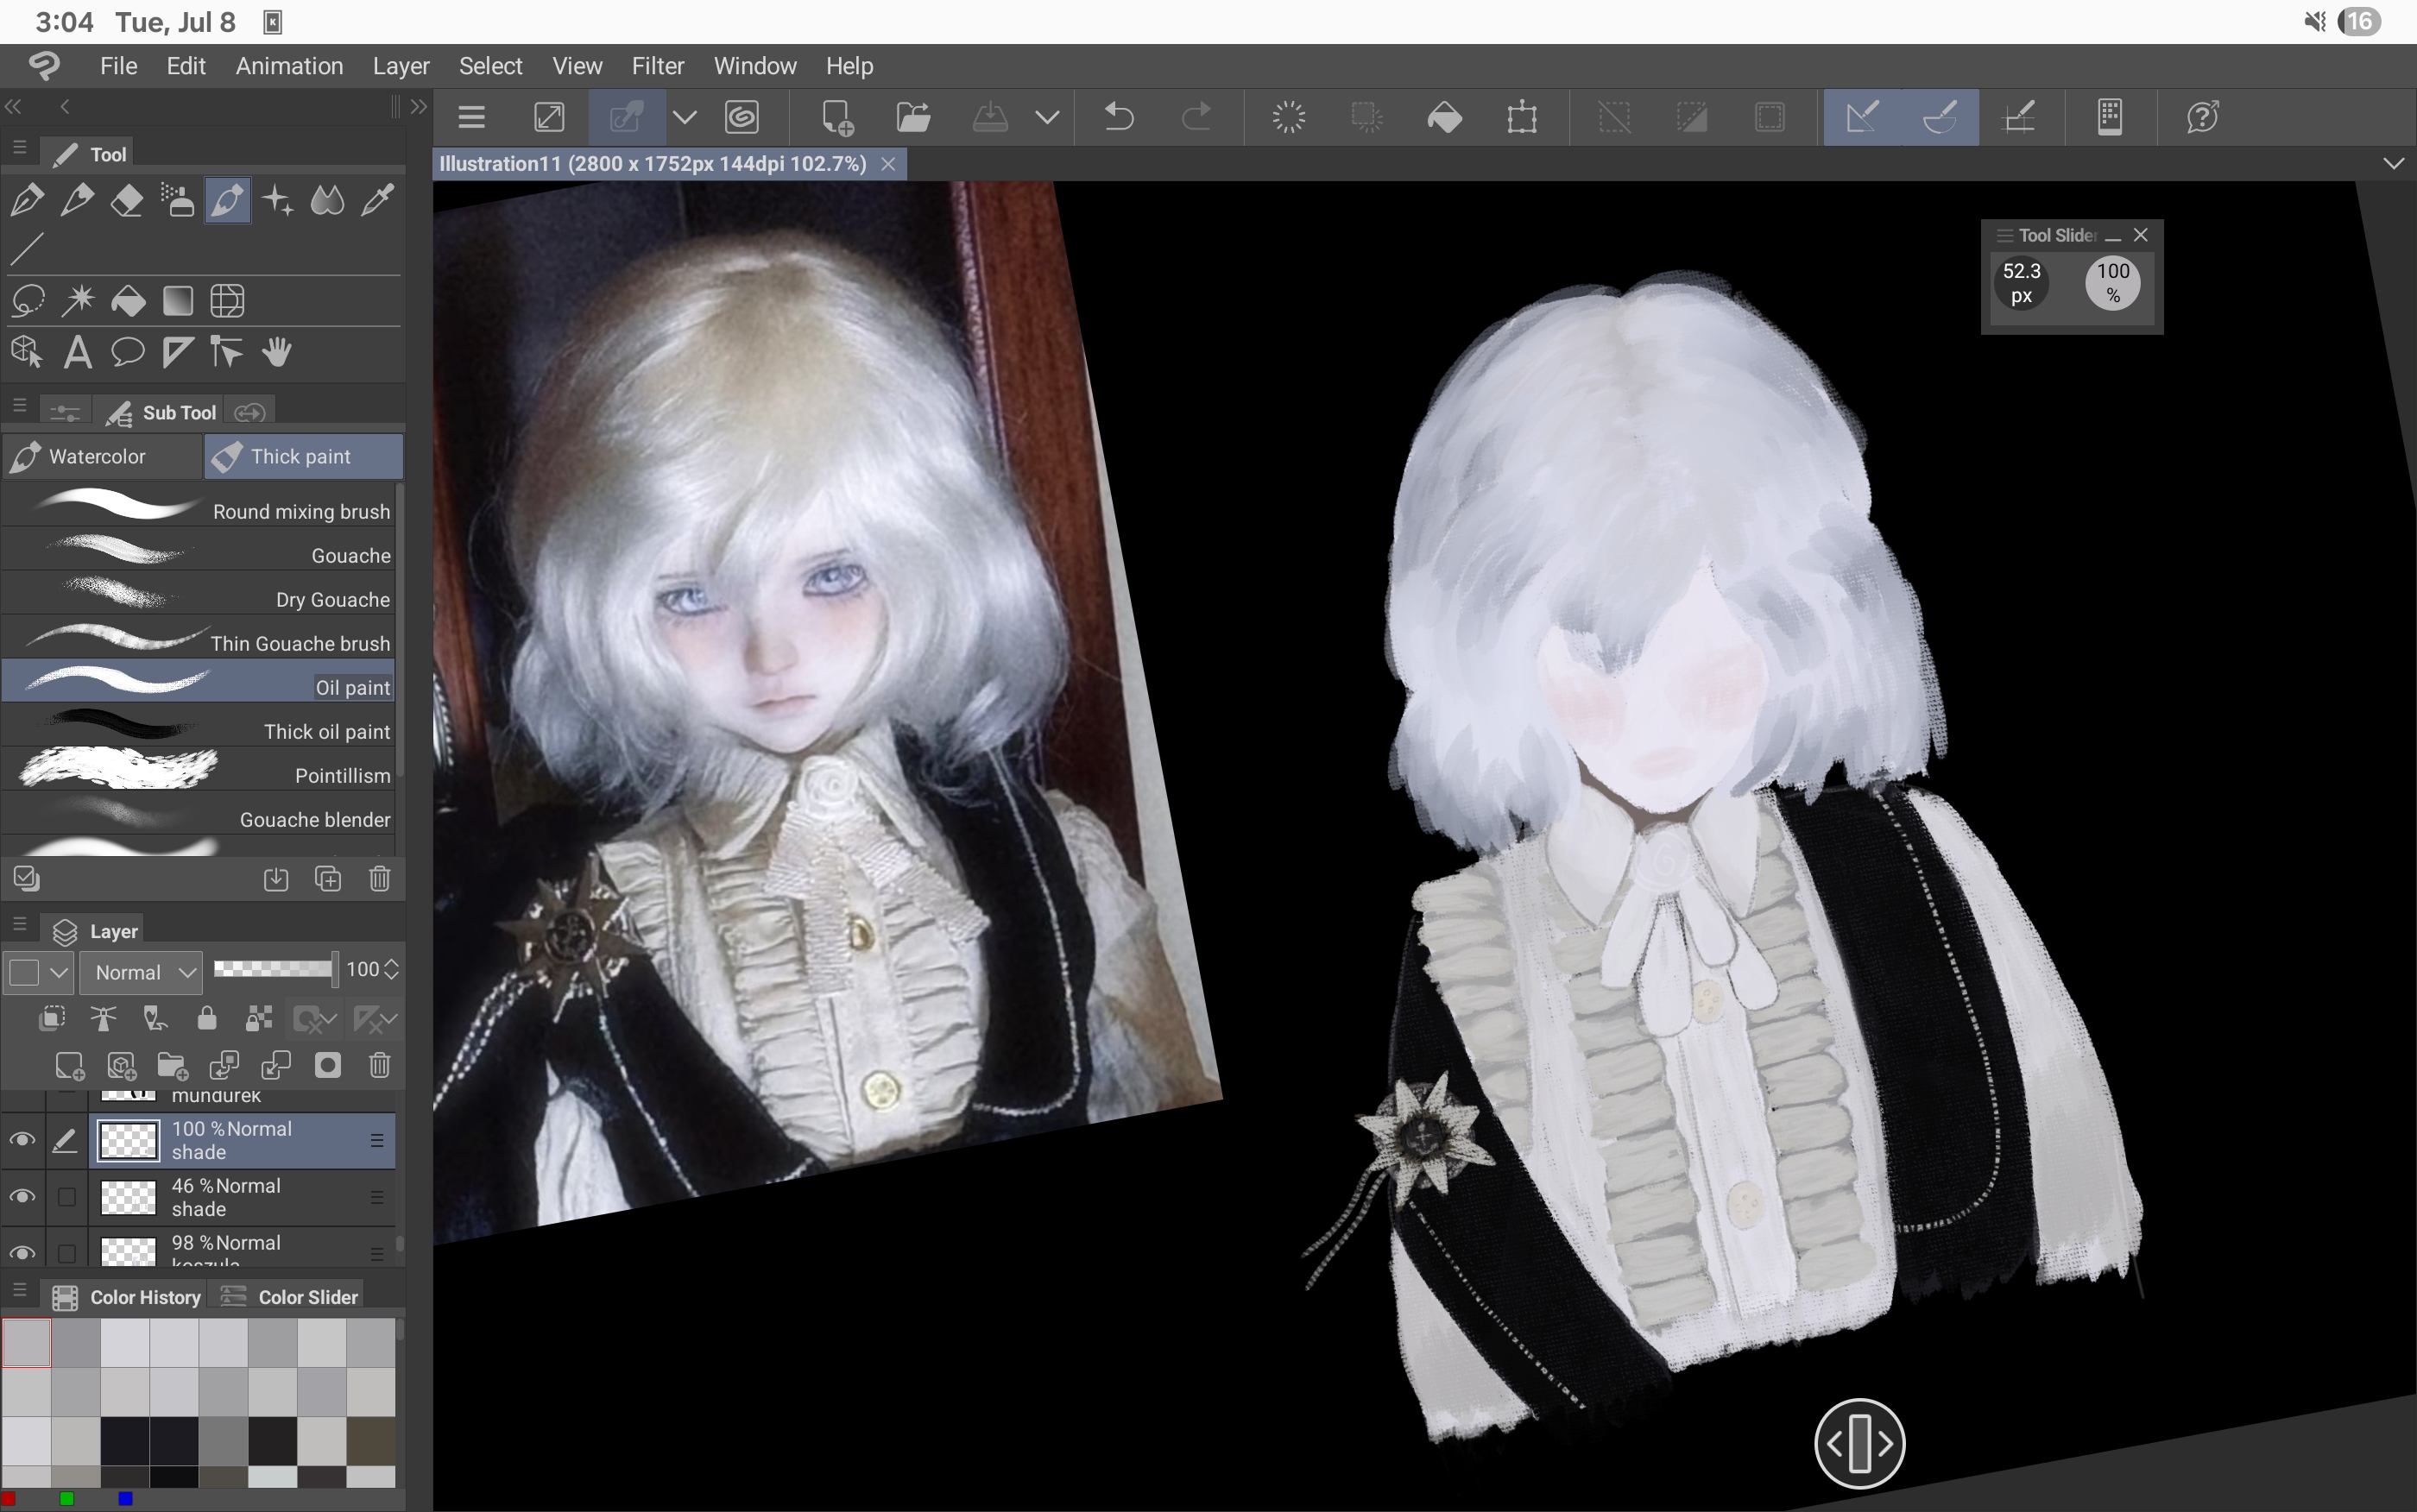Hide the 100% Normal shade layer
The width and height of the screenshot is (2417, 1512).
pos(22,1140)
